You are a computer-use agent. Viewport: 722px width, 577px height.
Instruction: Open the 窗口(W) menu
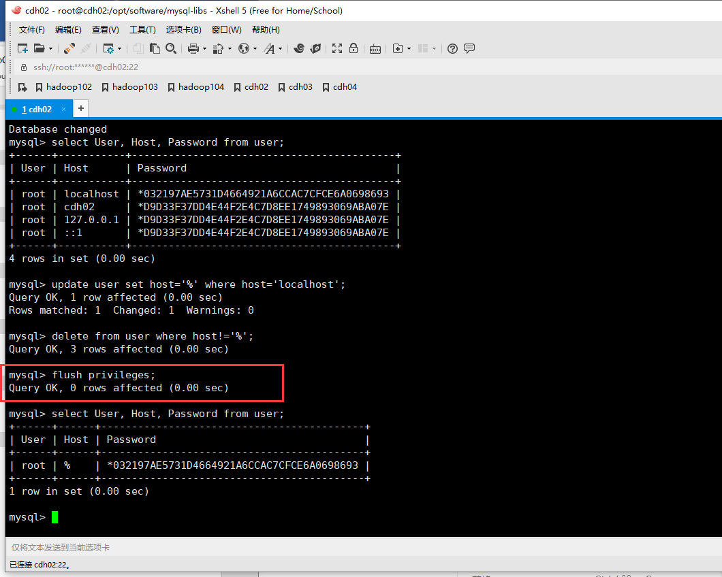click(227, 30)
